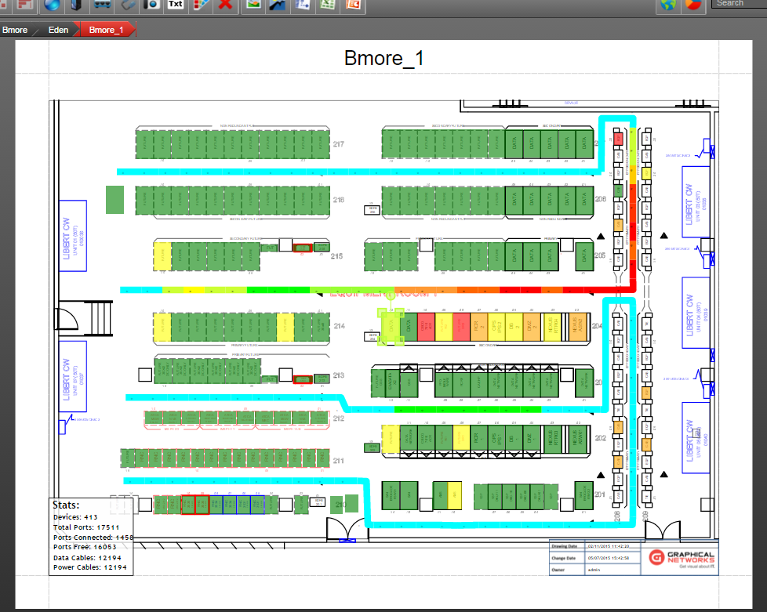Viewport: 767px width, 612px height.
Task: Click the globe icon beside the pie chart
Action: [669, 5]
